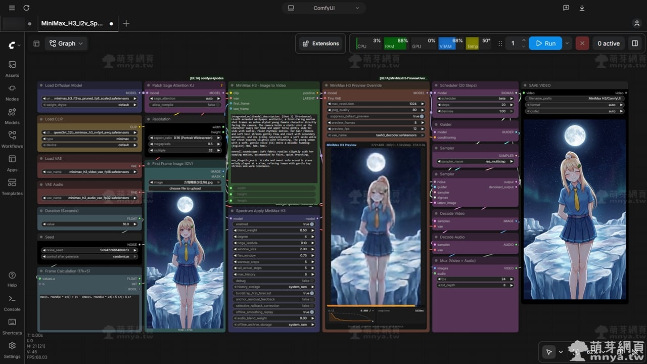Click the refresh icon in title bar
647x364 pixels.
pyautogui.click(x=26, y=8)
